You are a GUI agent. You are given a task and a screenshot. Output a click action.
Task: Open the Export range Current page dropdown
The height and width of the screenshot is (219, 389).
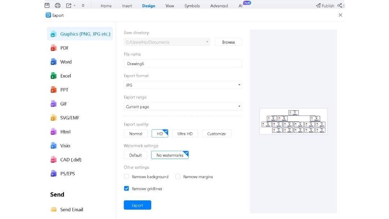pos(183,107)
